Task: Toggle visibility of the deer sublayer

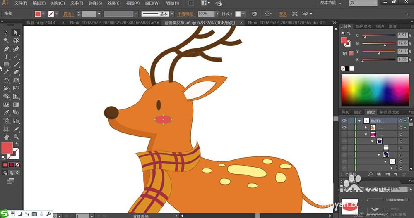Action: coord(344,128)
